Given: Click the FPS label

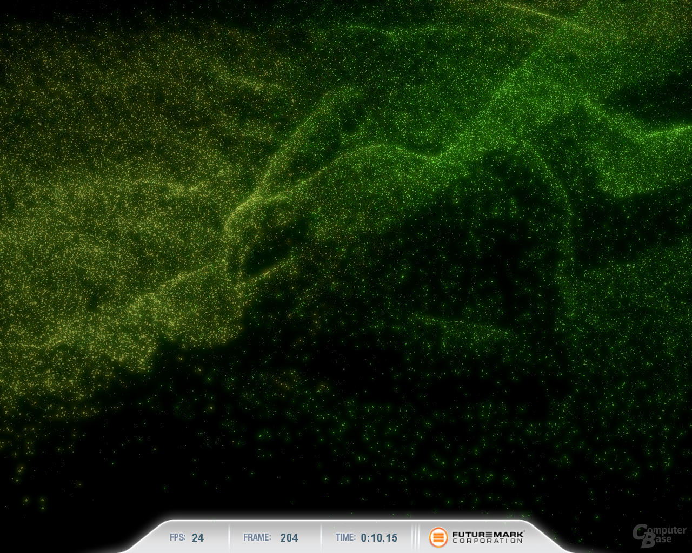Looking at the screenshot, I should (x=177, y=537).
